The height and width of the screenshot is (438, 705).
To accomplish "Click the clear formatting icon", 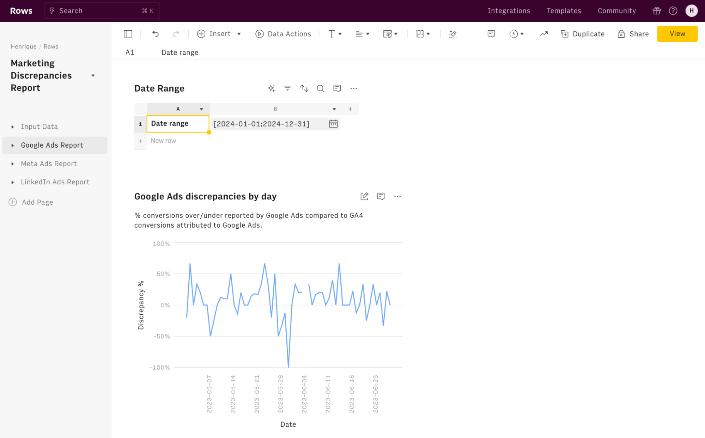I will [x=453, y=34].
